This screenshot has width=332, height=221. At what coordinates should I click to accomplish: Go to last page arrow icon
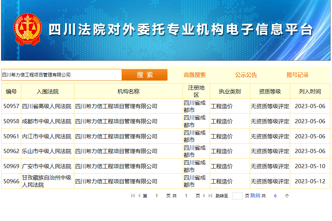coord(210,196)
